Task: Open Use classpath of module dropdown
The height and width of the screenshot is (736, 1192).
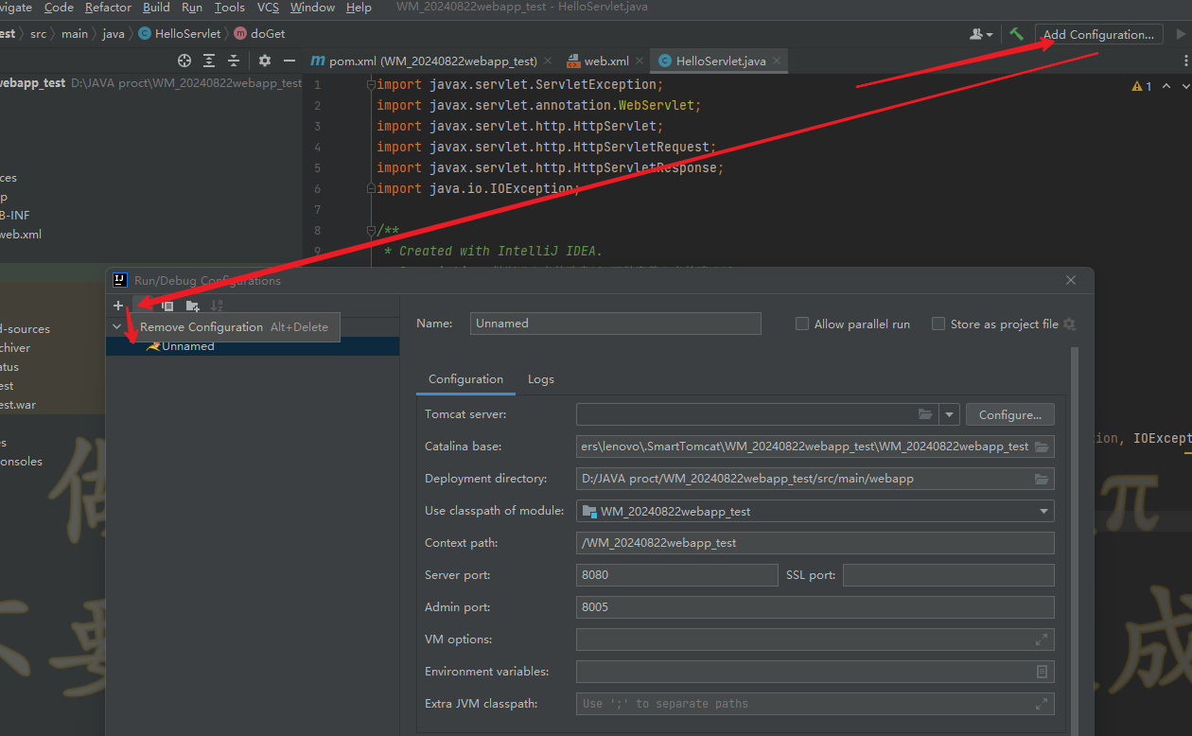Action: pos(1044,511)
